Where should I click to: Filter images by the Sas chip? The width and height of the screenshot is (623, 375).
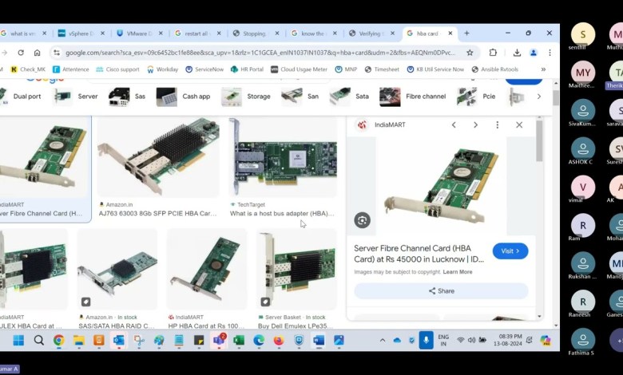(127, 97)
